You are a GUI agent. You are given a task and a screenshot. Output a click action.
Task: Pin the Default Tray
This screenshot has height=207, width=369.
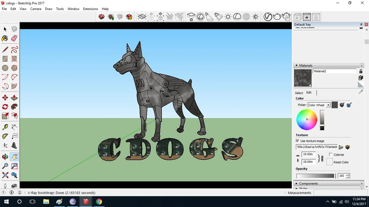(x=361, y=25)
